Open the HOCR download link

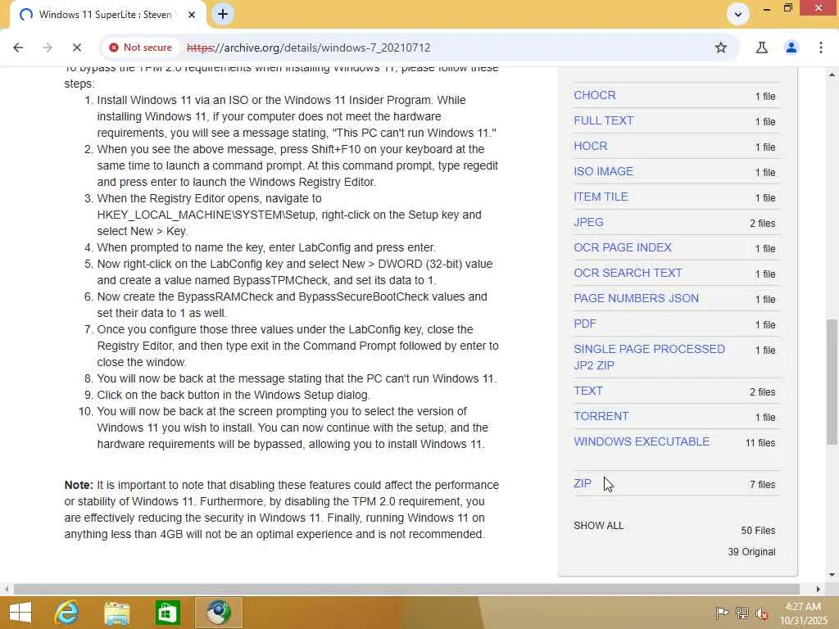(590, 146)
